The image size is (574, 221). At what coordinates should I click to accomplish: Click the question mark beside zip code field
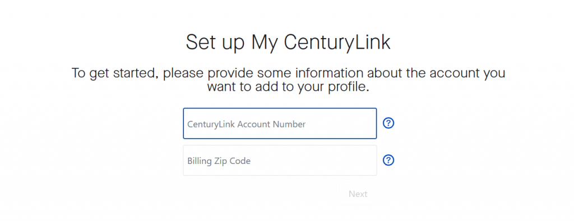coord(388,160)
